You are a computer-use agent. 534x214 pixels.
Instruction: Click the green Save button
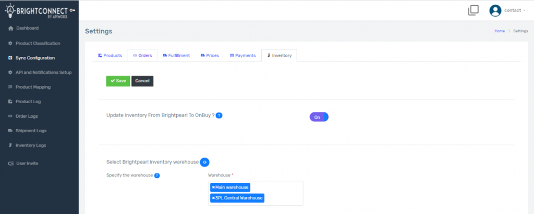tap(118, 81)
